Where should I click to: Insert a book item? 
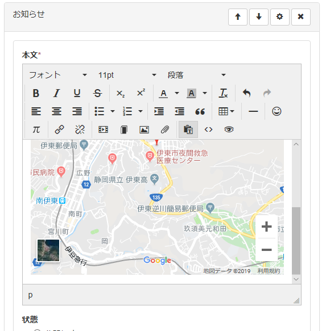pos(124,129)
